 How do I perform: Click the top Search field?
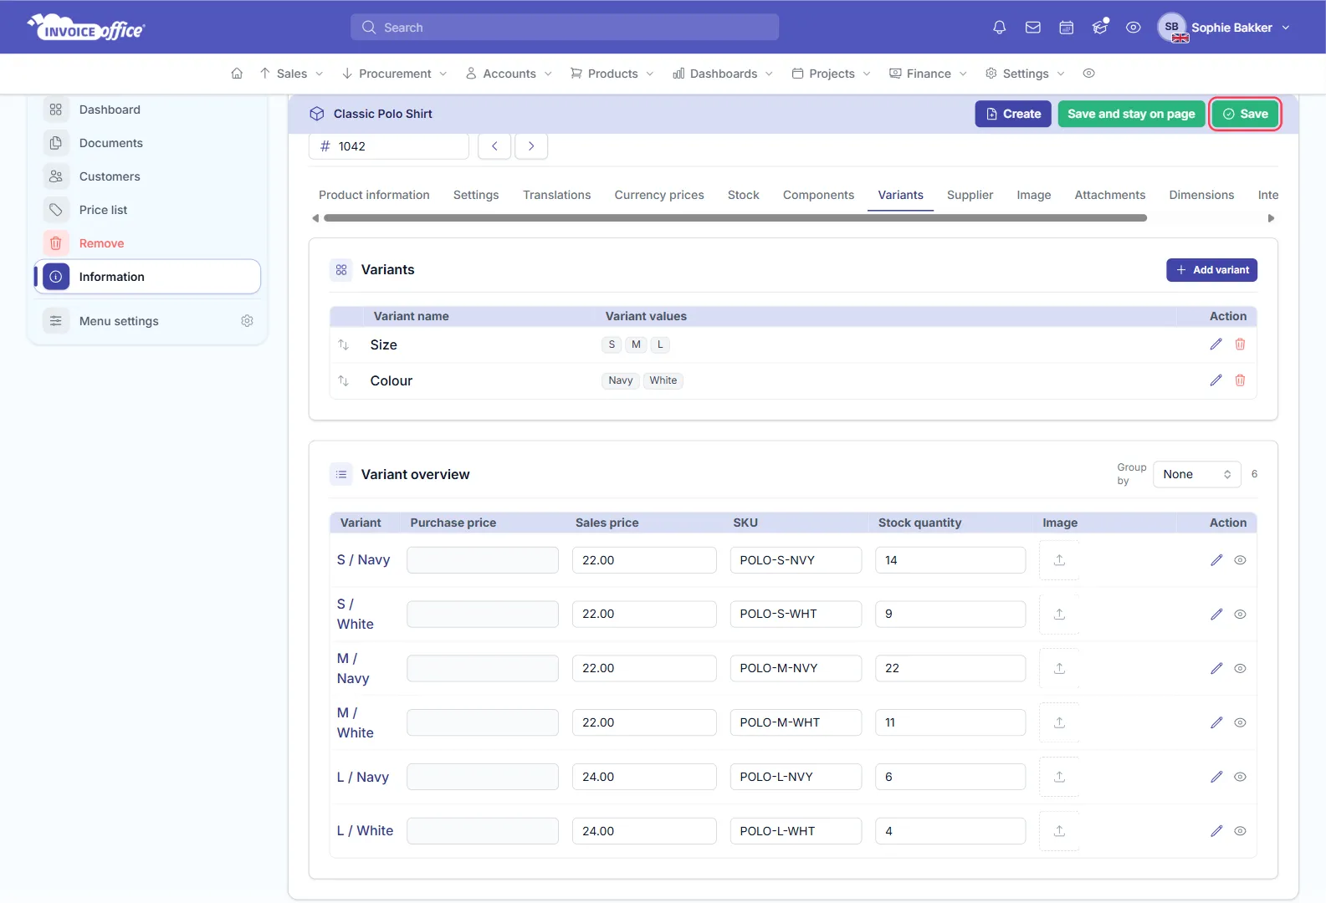(565, 28)
